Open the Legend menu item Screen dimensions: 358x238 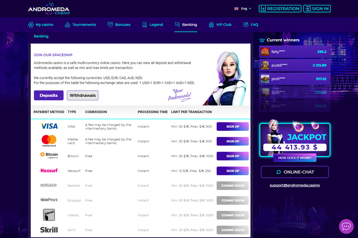point(153,25)
